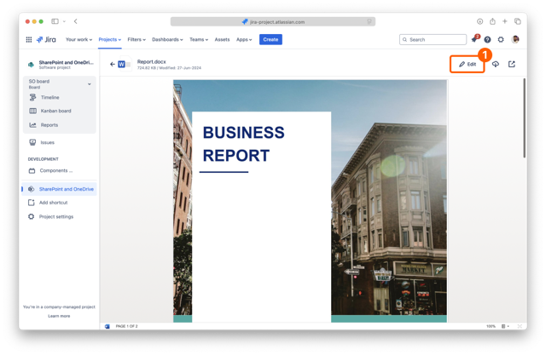Download the Report.docx using cloud icon
This screenshot has height=355, width=546.
[x=495, y=64]
